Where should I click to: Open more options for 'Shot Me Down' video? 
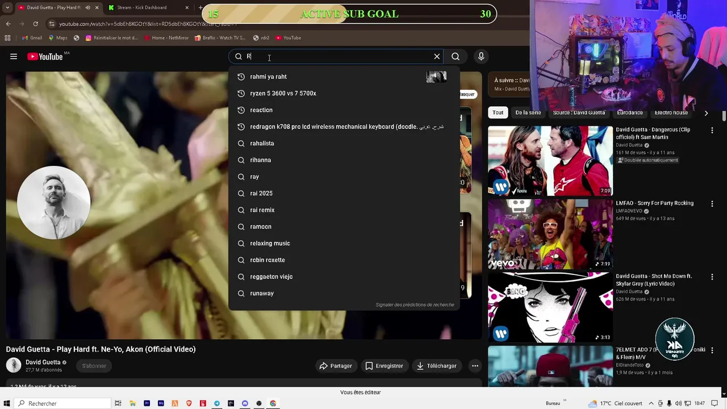(x=712, y=277)
